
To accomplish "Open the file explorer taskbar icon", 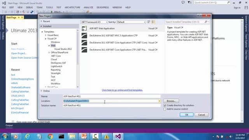I will click(x=72, y=136).
